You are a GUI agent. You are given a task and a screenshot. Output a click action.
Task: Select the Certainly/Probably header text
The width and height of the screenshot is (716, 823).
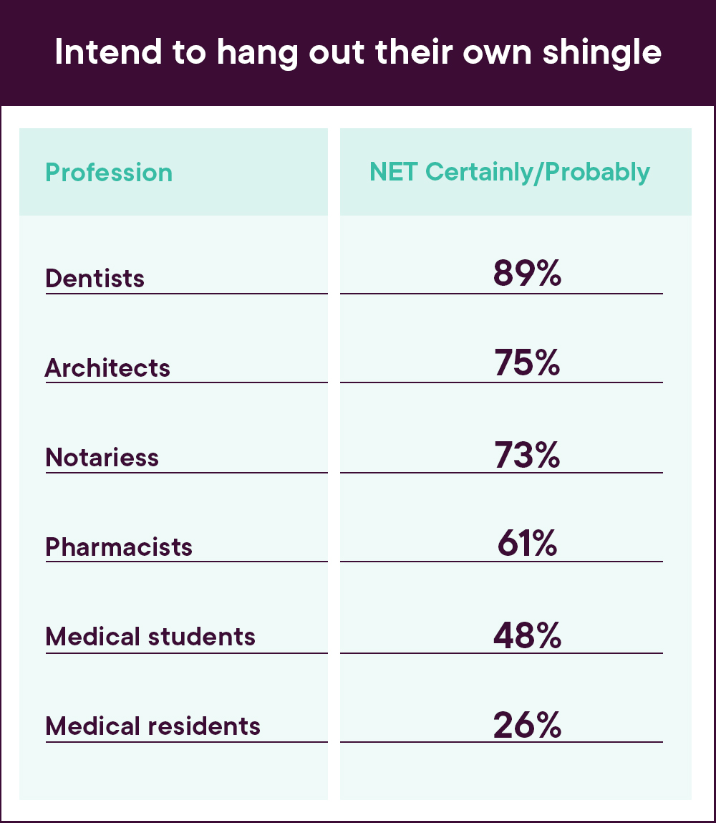(538, 173)
